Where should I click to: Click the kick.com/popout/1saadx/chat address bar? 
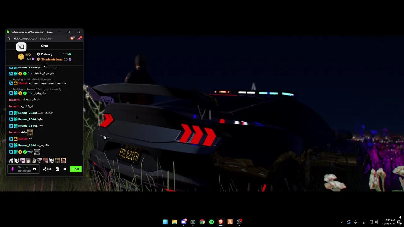coord(33,38)
